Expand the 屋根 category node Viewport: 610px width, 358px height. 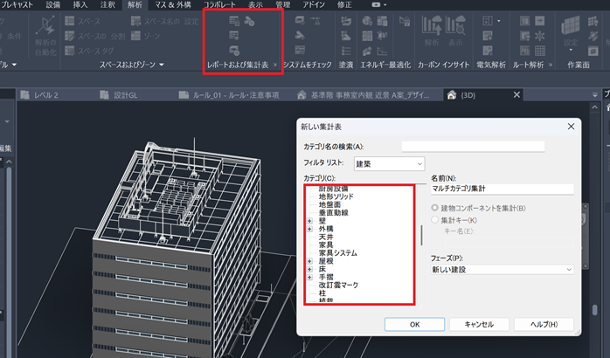(309, 261)
